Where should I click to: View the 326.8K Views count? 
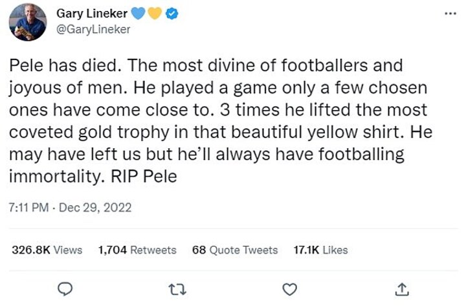(47, 250)
